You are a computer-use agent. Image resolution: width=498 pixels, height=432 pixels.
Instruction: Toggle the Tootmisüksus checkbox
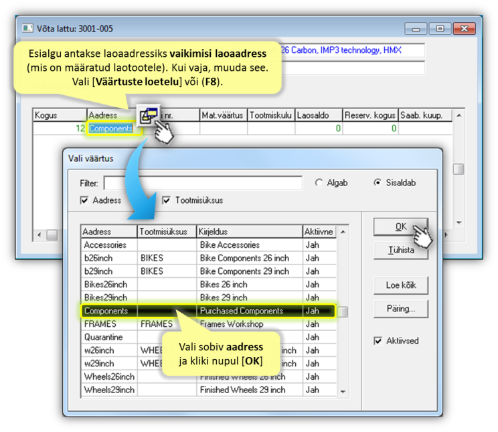click(x=167, y=200)
